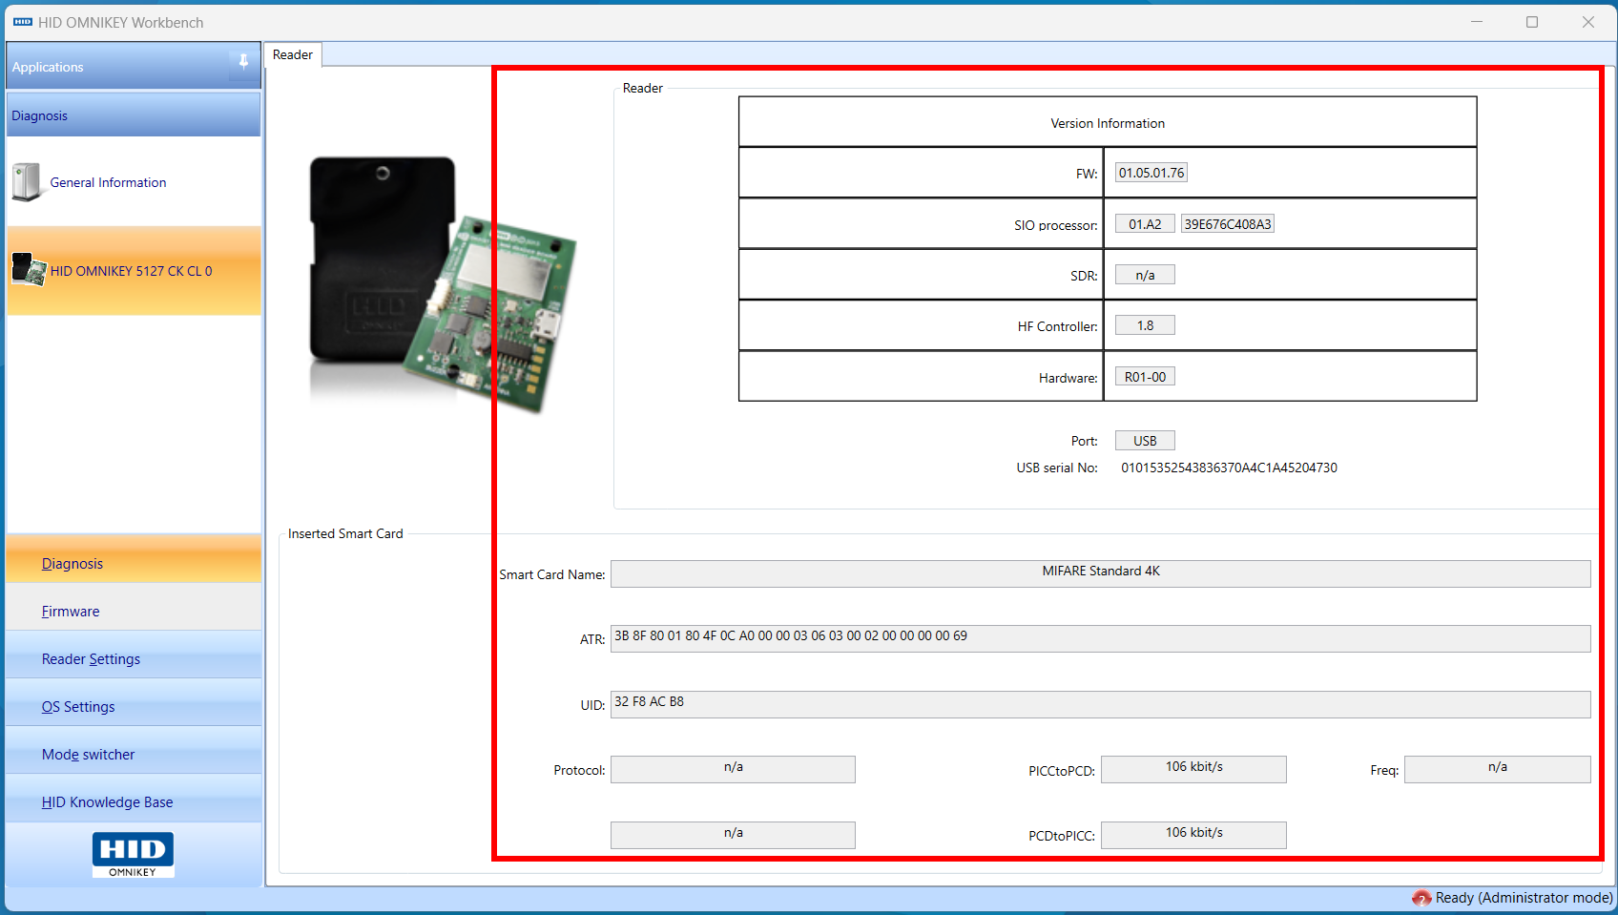Image resolution: width=1618 pixels, height=915 pixels.
Task: Click the reader device photo
Action: (x=443, y=284)
